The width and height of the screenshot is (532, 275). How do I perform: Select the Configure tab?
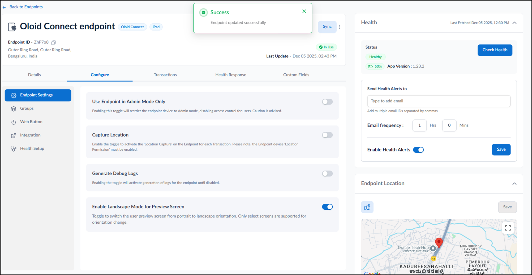tap(100, 75)
